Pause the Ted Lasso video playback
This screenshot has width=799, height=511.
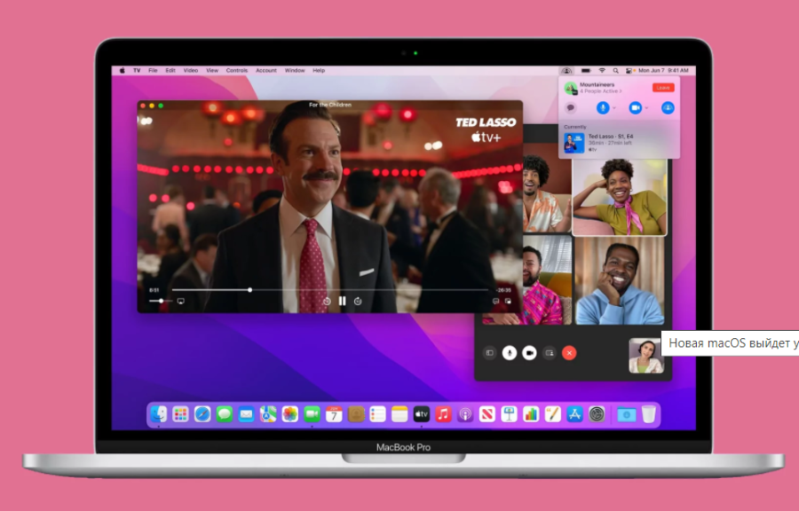tap(342, 301)
